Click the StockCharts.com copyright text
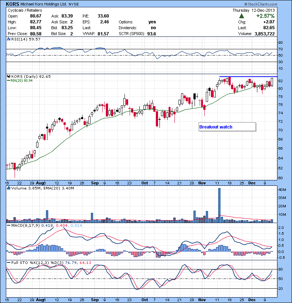 tap(261, 4)
